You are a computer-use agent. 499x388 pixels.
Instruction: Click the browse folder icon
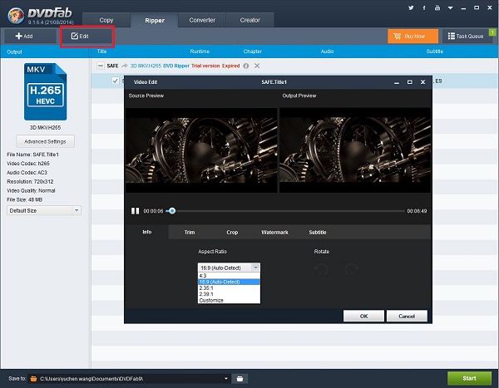tap(240, 379)
